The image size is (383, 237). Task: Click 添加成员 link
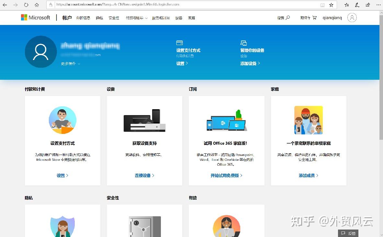309,175
